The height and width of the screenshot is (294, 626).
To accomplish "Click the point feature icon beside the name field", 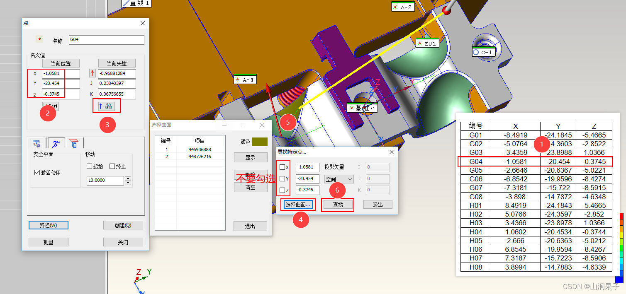I will pyautogui.click(x=39, y=39).
